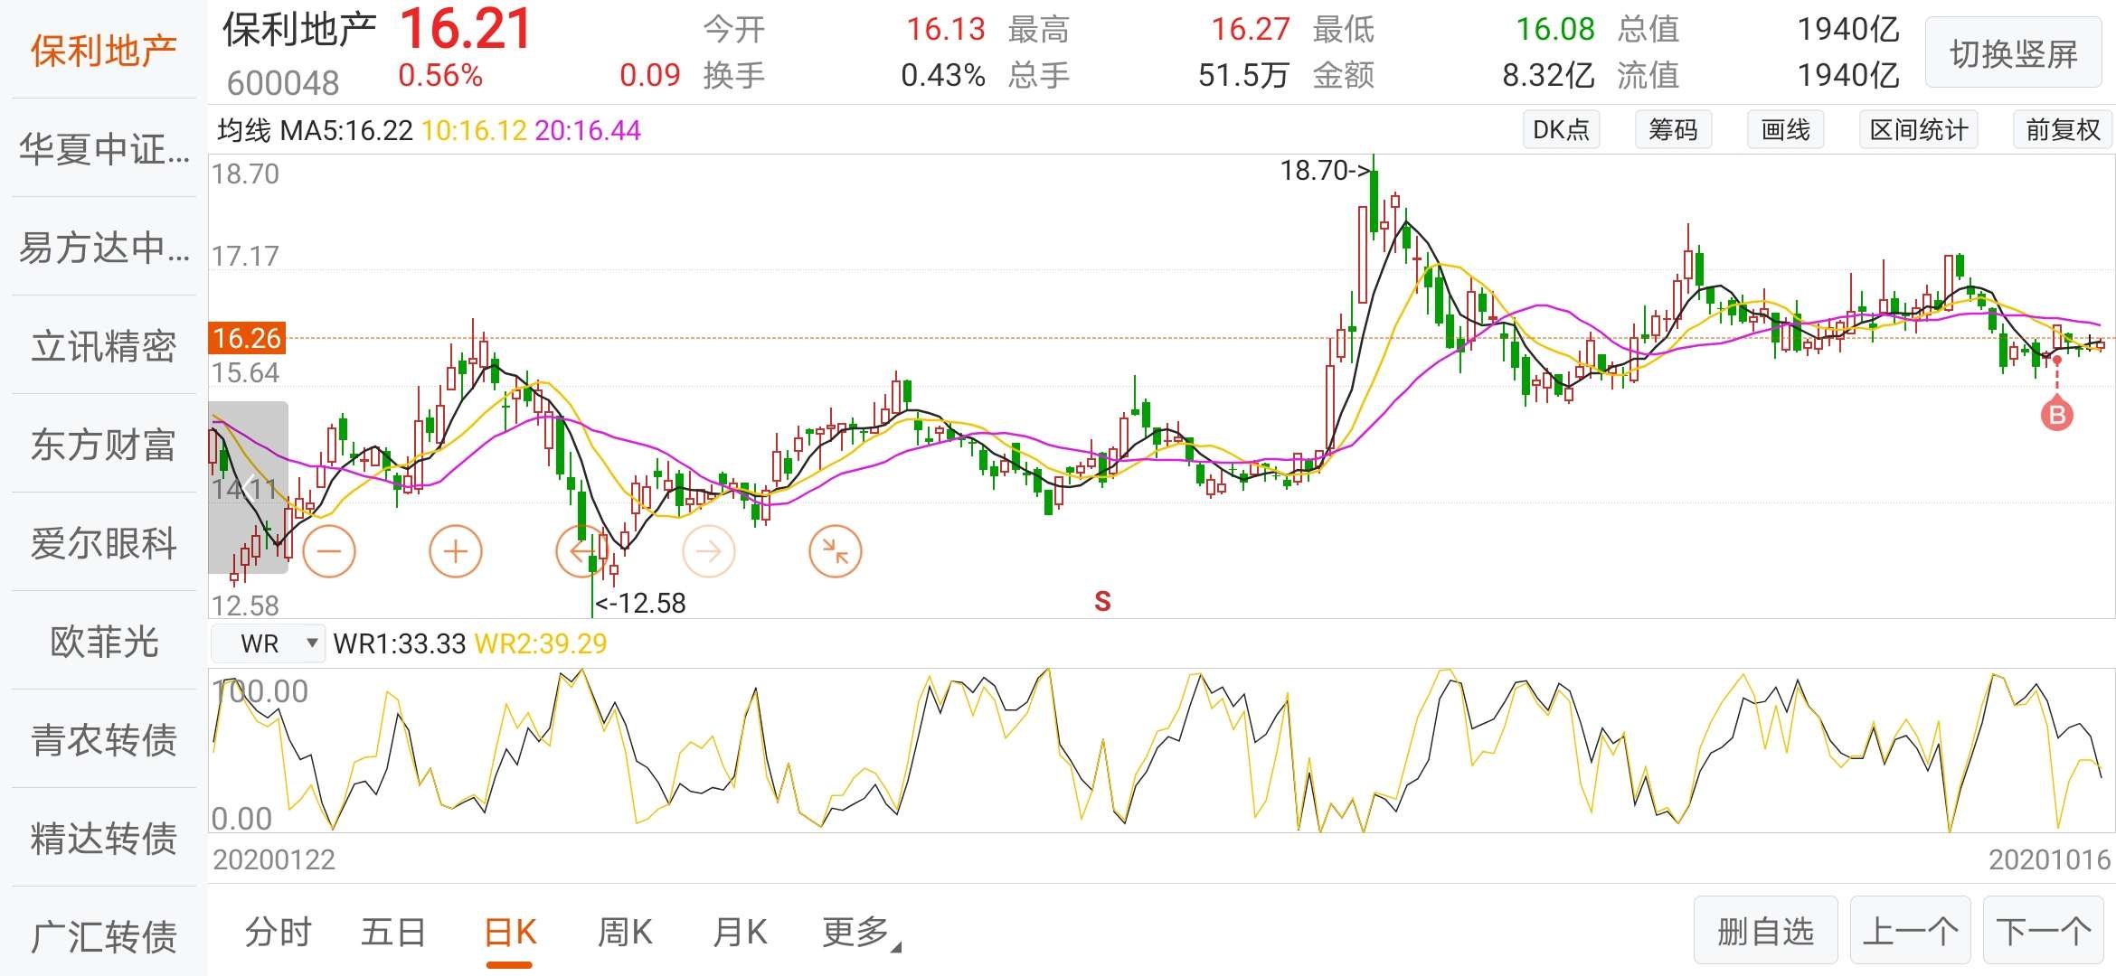Image resolution: width=2116 pixels, height=976 pixels.
Task: Zoom in chart with plus icon
Action: tap(456, 550)
